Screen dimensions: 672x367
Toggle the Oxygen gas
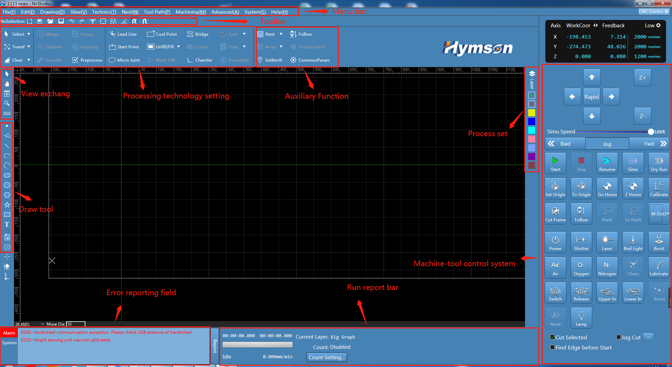point(581,268)
